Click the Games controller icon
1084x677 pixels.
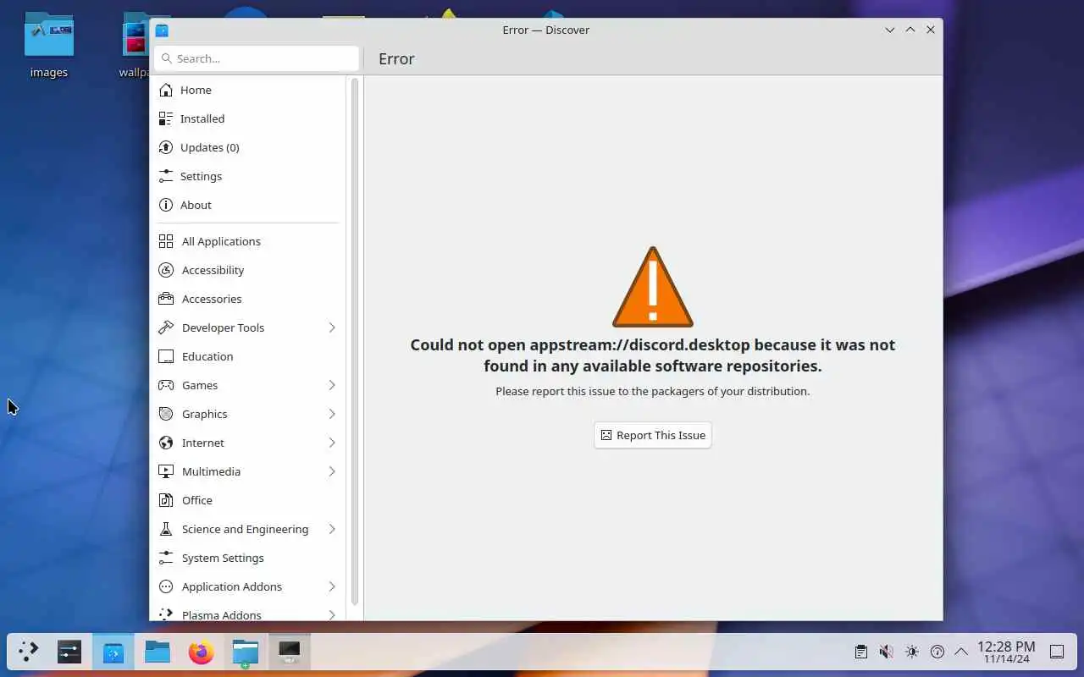pos(166,385)
